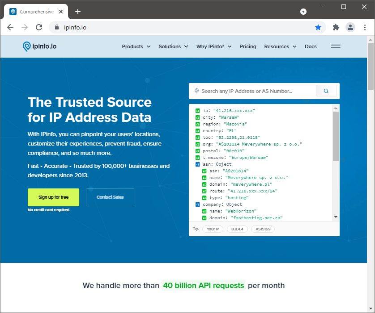Click the string icon beside loc field

click(197, 138)
